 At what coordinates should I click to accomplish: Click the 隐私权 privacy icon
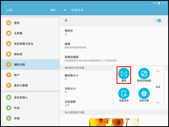tap(9, 54)
